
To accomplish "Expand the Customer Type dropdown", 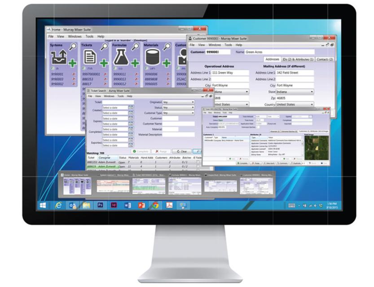I will (178, 113).
